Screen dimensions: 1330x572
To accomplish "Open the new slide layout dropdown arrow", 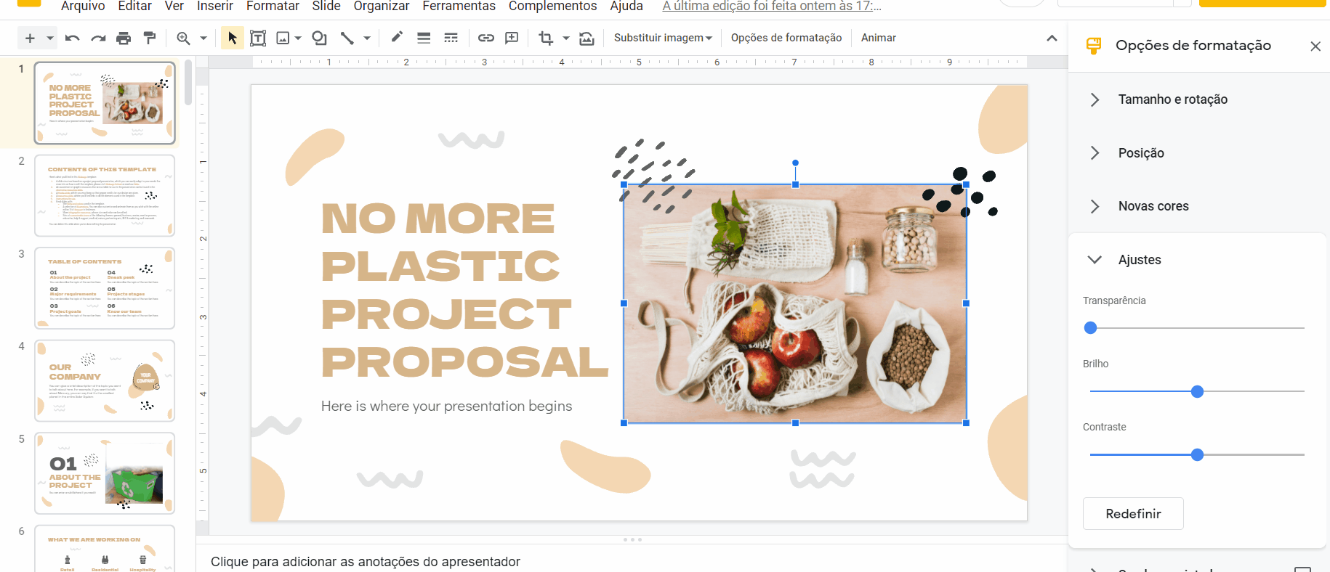I will (50, 38).
